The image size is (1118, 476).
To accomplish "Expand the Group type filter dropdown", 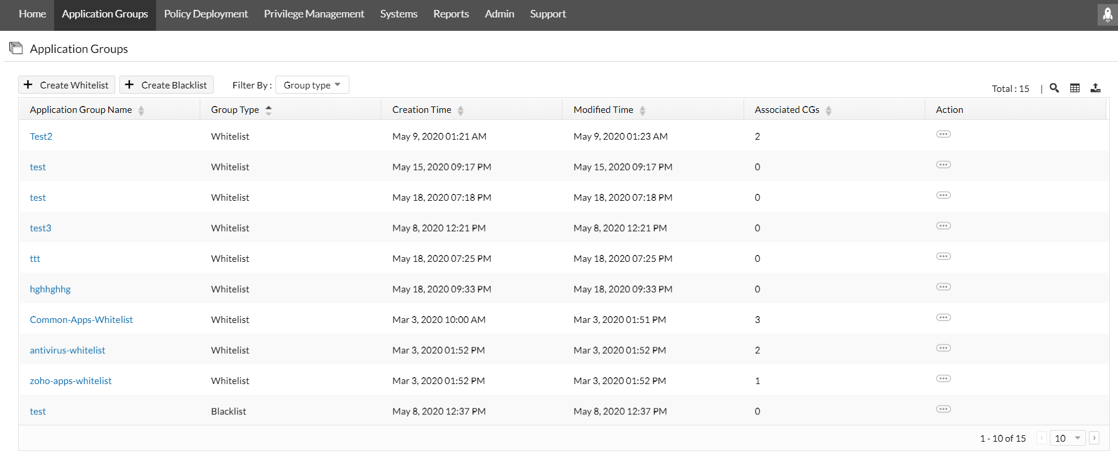I will 312,85.
